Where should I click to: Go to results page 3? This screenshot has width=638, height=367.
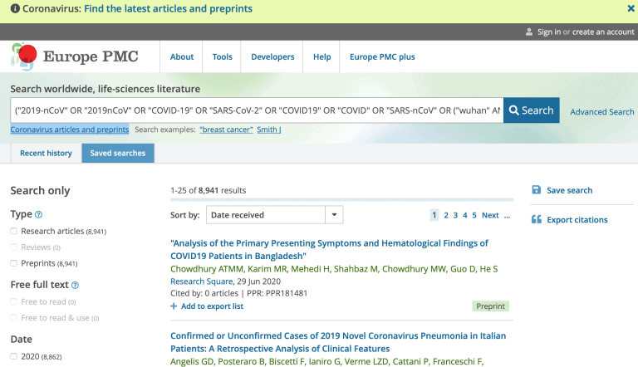pyautogui.click(x=455, y=215)
